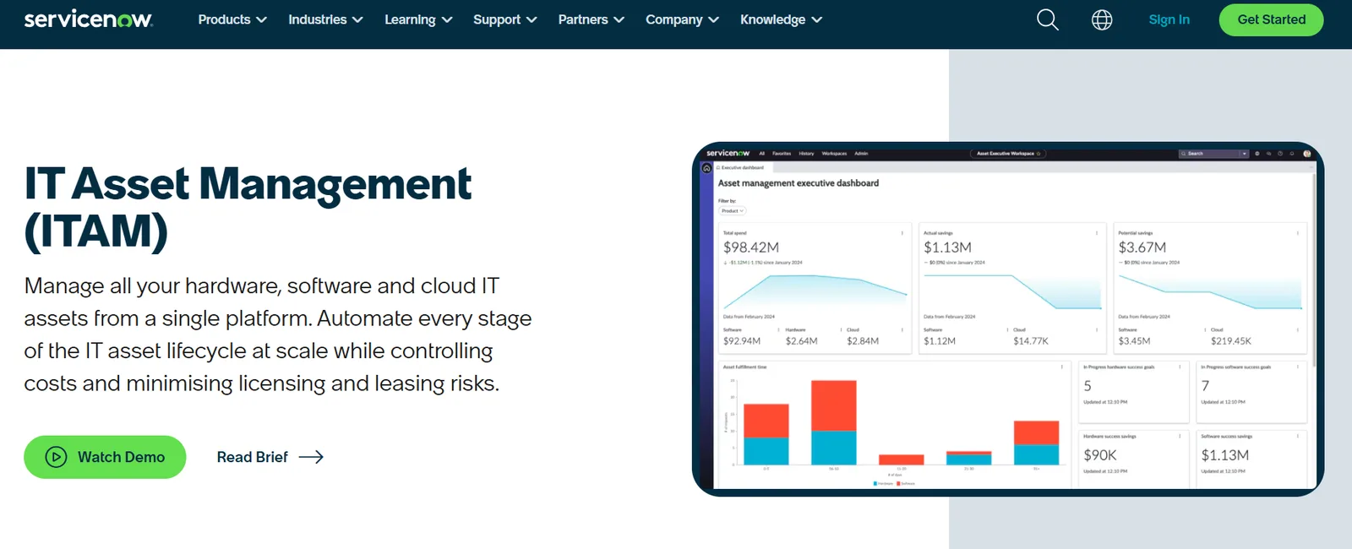Viewport: 1352px width, 549px height.
Task: Click the "$14.77K" cloud savings value
Action: (1031, 341)
